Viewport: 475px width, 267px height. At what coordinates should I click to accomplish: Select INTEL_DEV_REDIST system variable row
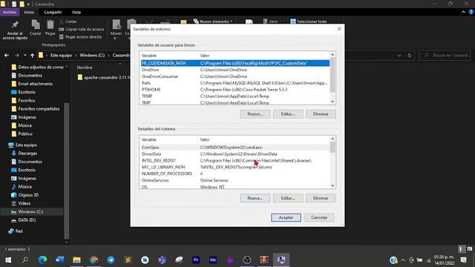[x=235, y=161]
